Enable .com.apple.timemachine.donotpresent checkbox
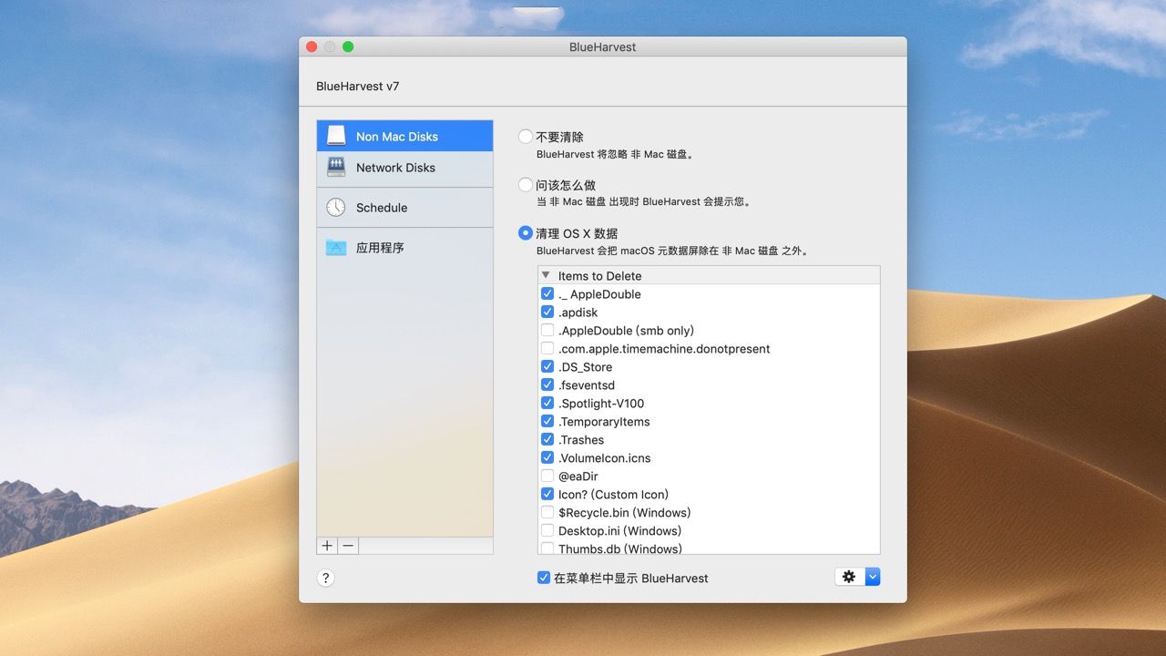Screen dimensions: 1166x656 [547, 349]
